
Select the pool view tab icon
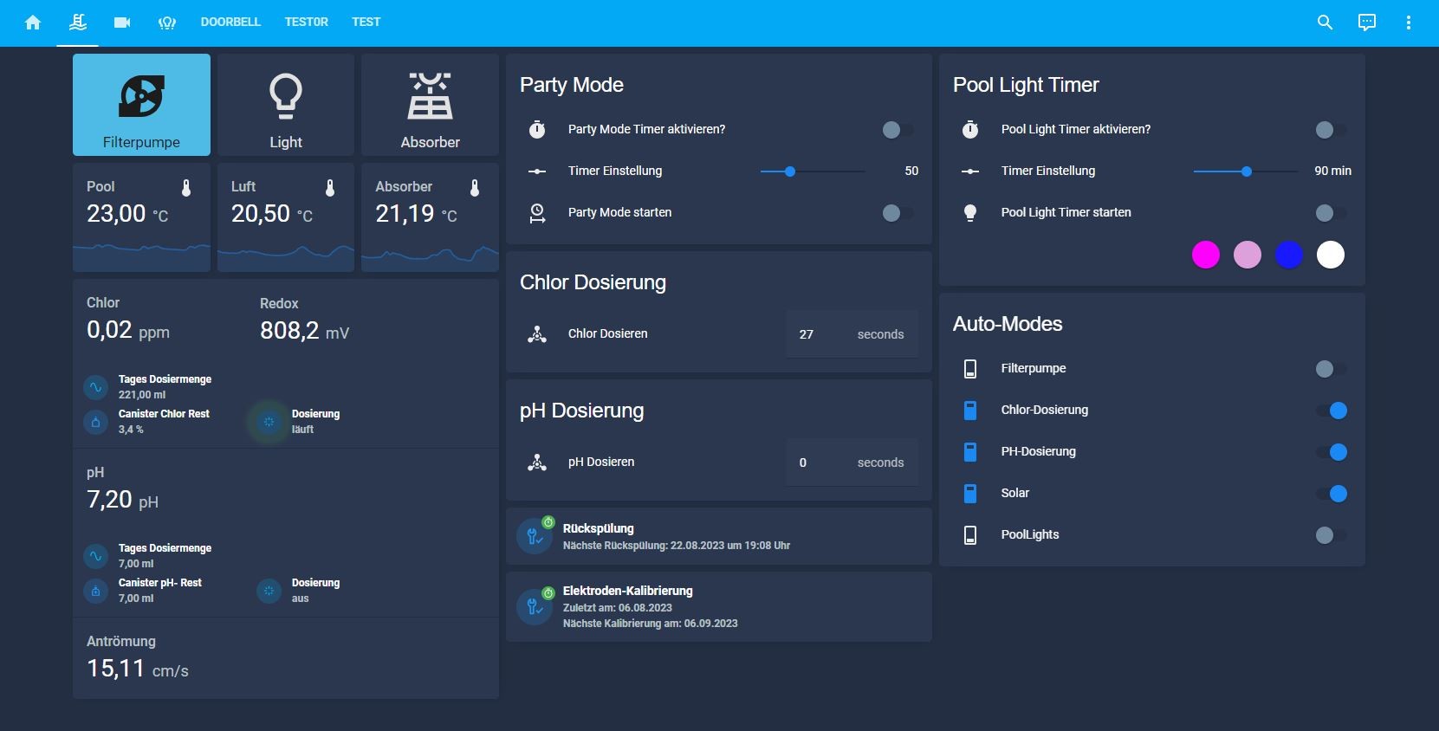click(78, 23)
